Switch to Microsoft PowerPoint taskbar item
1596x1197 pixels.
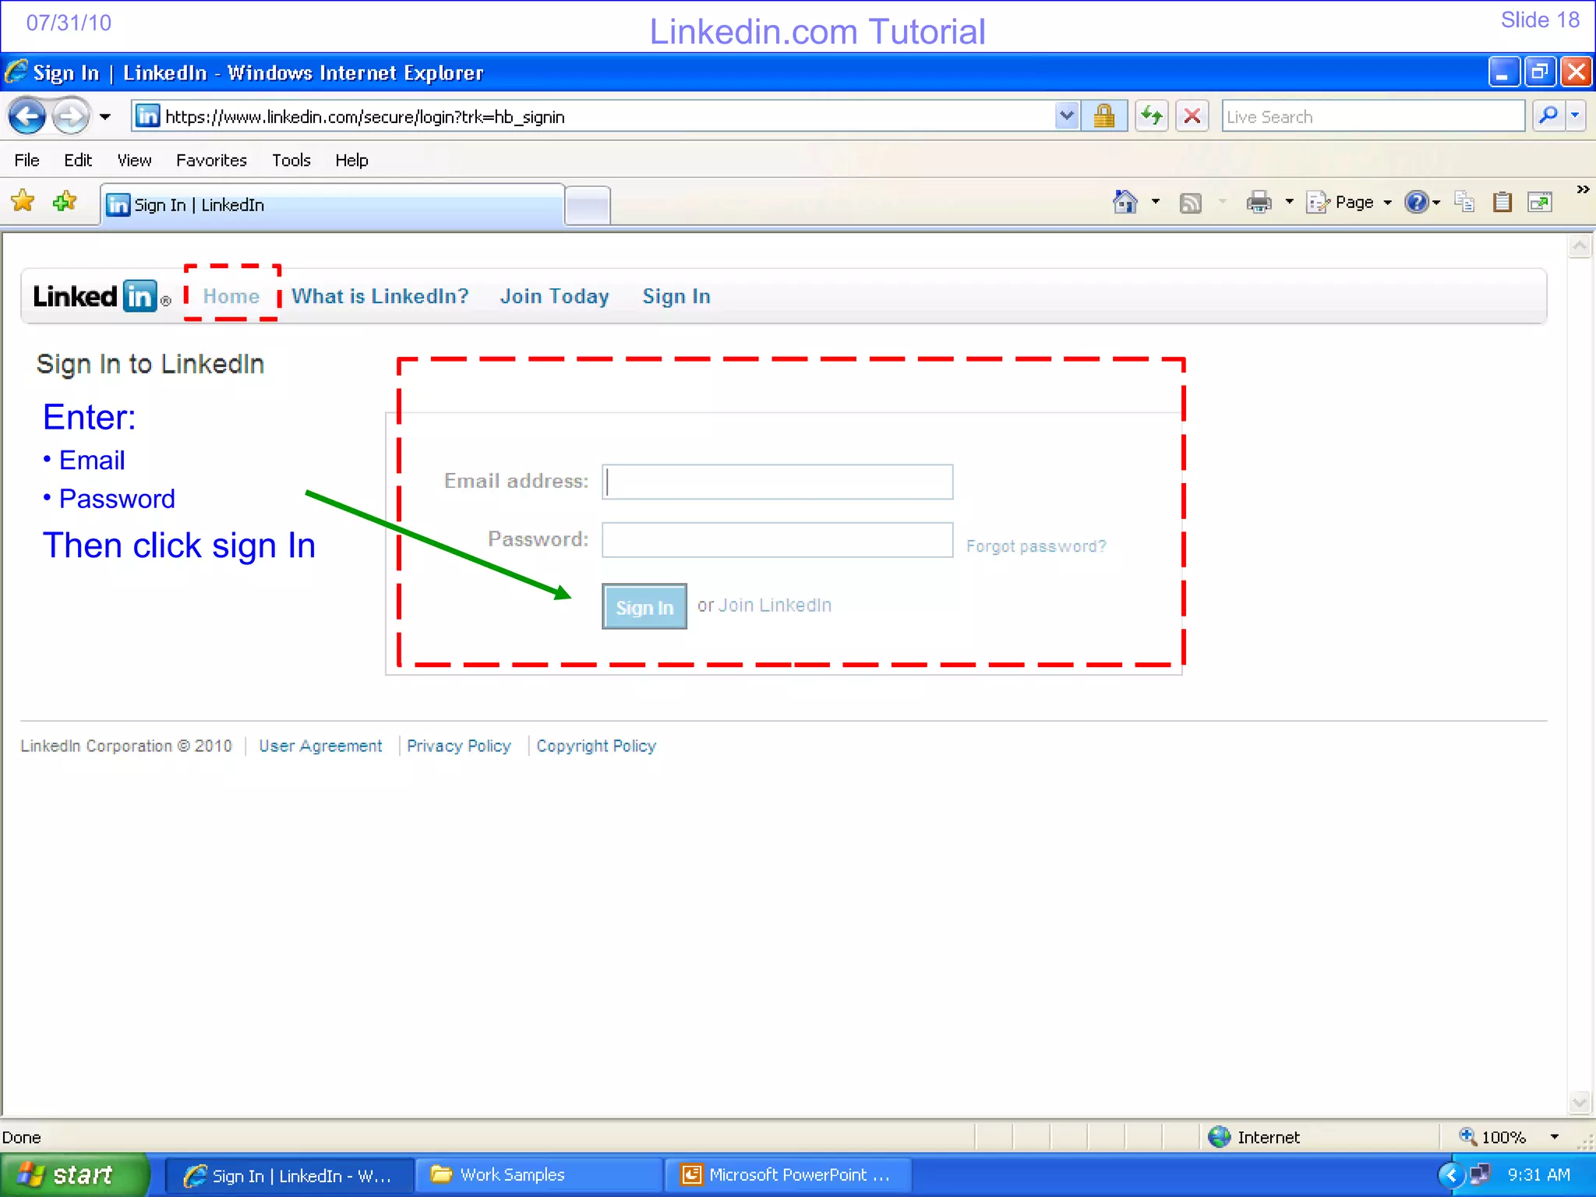tap(787, 1175)
